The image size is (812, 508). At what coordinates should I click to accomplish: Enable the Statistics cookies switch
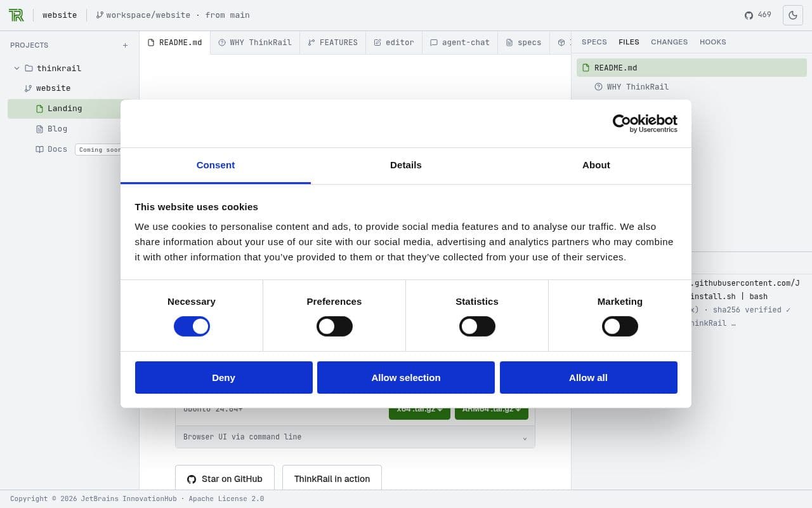click(477, 326)
